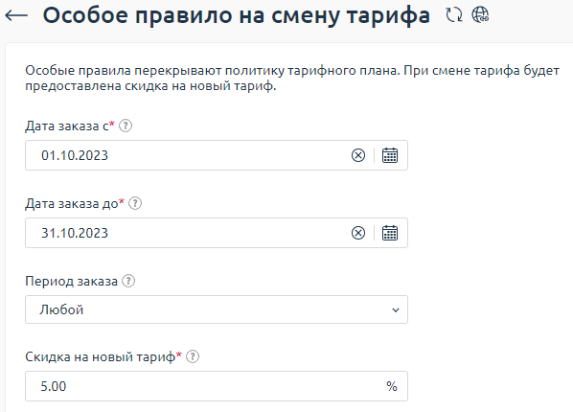
Task: Show help hint for 'Период заказа'
Action: tap(128, 281)
